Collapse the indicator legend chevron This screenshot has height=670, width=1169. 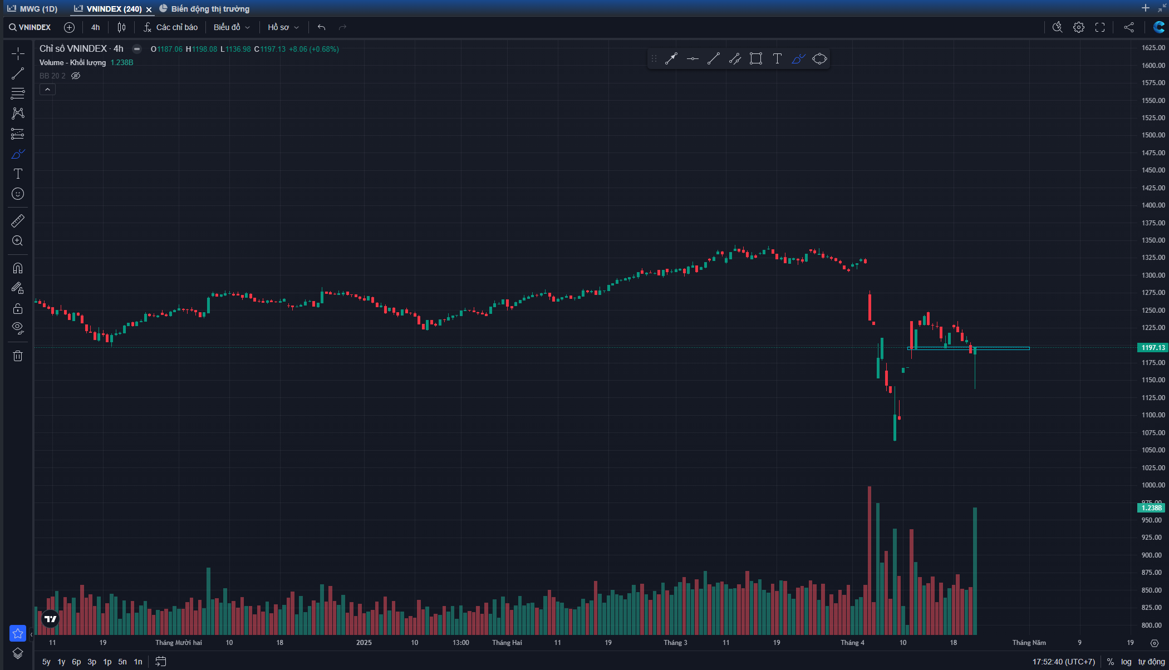[x=47, y=89]
